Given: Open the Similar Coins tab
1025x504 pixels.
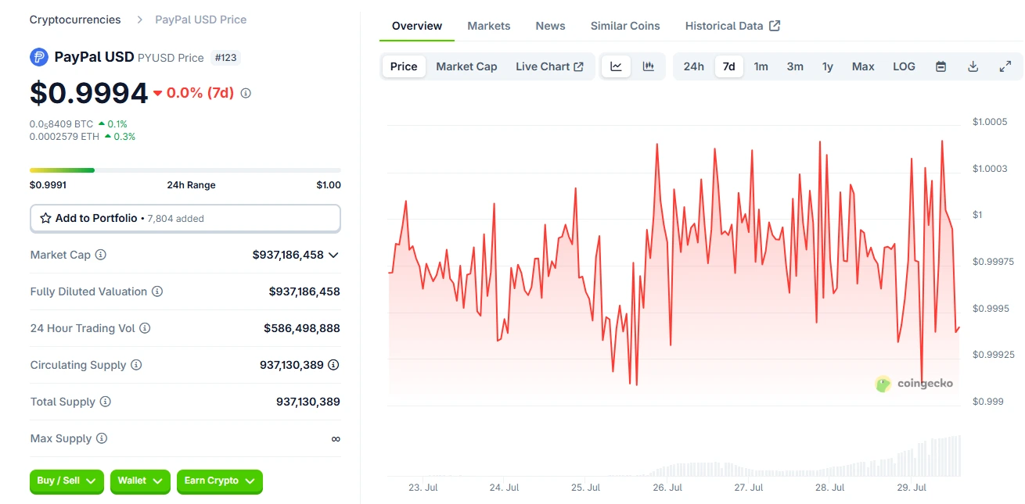Looking at the screenshot, I should click(624, 26).
